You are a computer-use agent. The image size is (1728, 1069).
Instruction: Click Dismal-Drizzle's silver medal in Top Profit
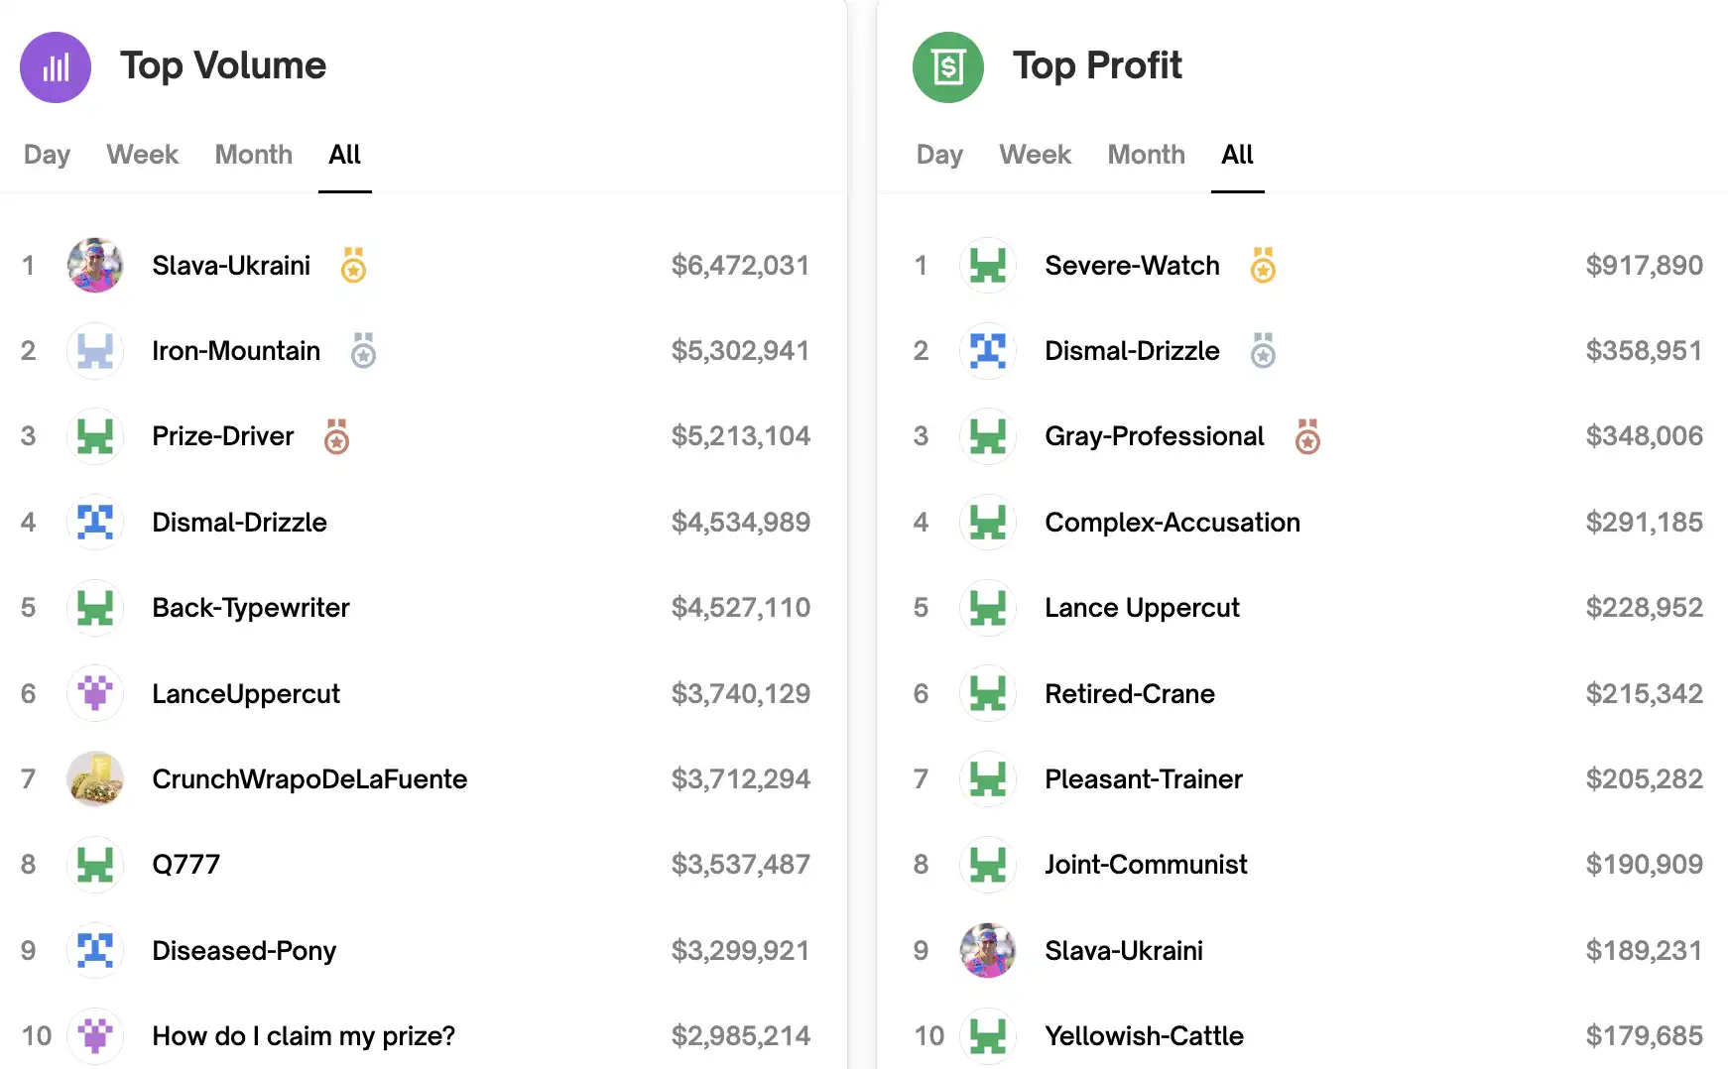coord(1262,351)
